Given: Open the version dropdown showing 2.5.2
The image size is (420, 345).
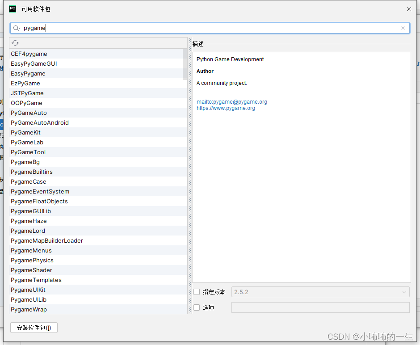Looking at the screenshot, I should pyautogui.click(x=404, y=291).
